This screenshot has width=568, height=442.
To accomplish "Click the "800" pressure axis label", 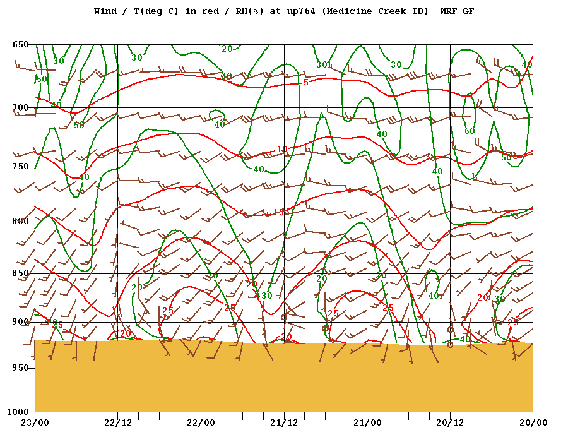I will click(x=21, y=222).
